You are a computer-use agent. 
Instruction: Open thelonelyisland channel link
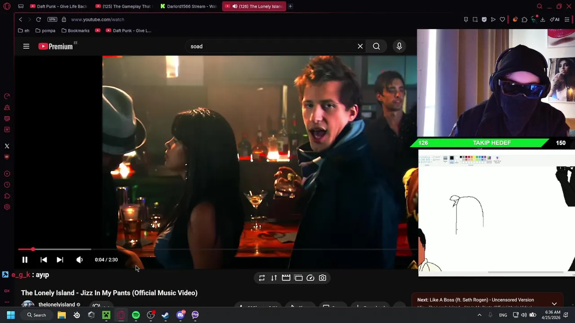[57, 305]
